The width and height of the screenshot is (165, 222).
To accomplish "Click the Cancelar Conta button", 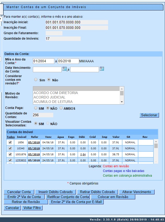I will (x=19, y=192).
